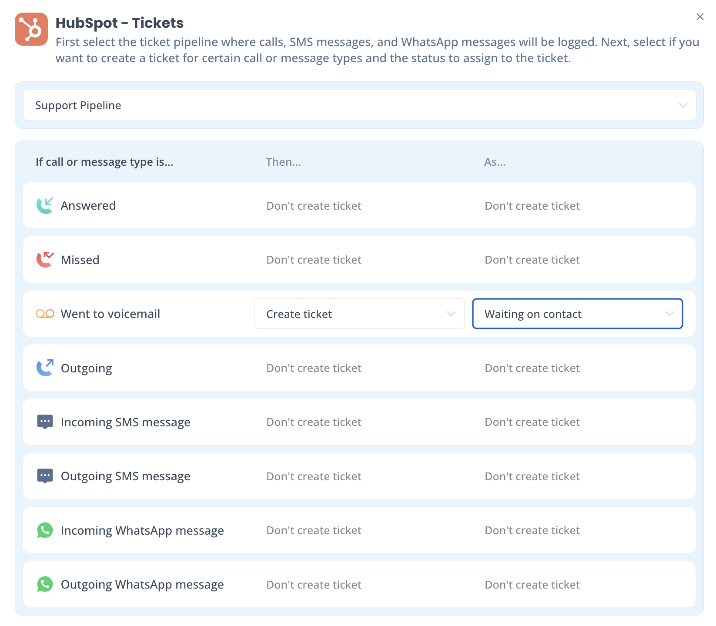Select Outgoing WhatsApp message Then option
The image size is (716, 626).
[x=314, y=585]
